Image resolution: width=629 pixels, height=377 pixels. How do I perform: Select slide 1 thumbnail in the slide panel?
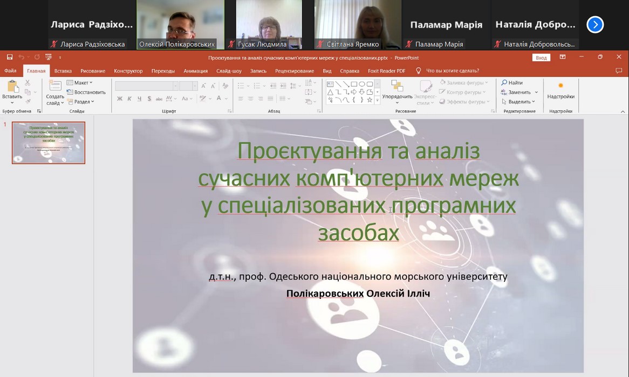click(x=49, y=143)
